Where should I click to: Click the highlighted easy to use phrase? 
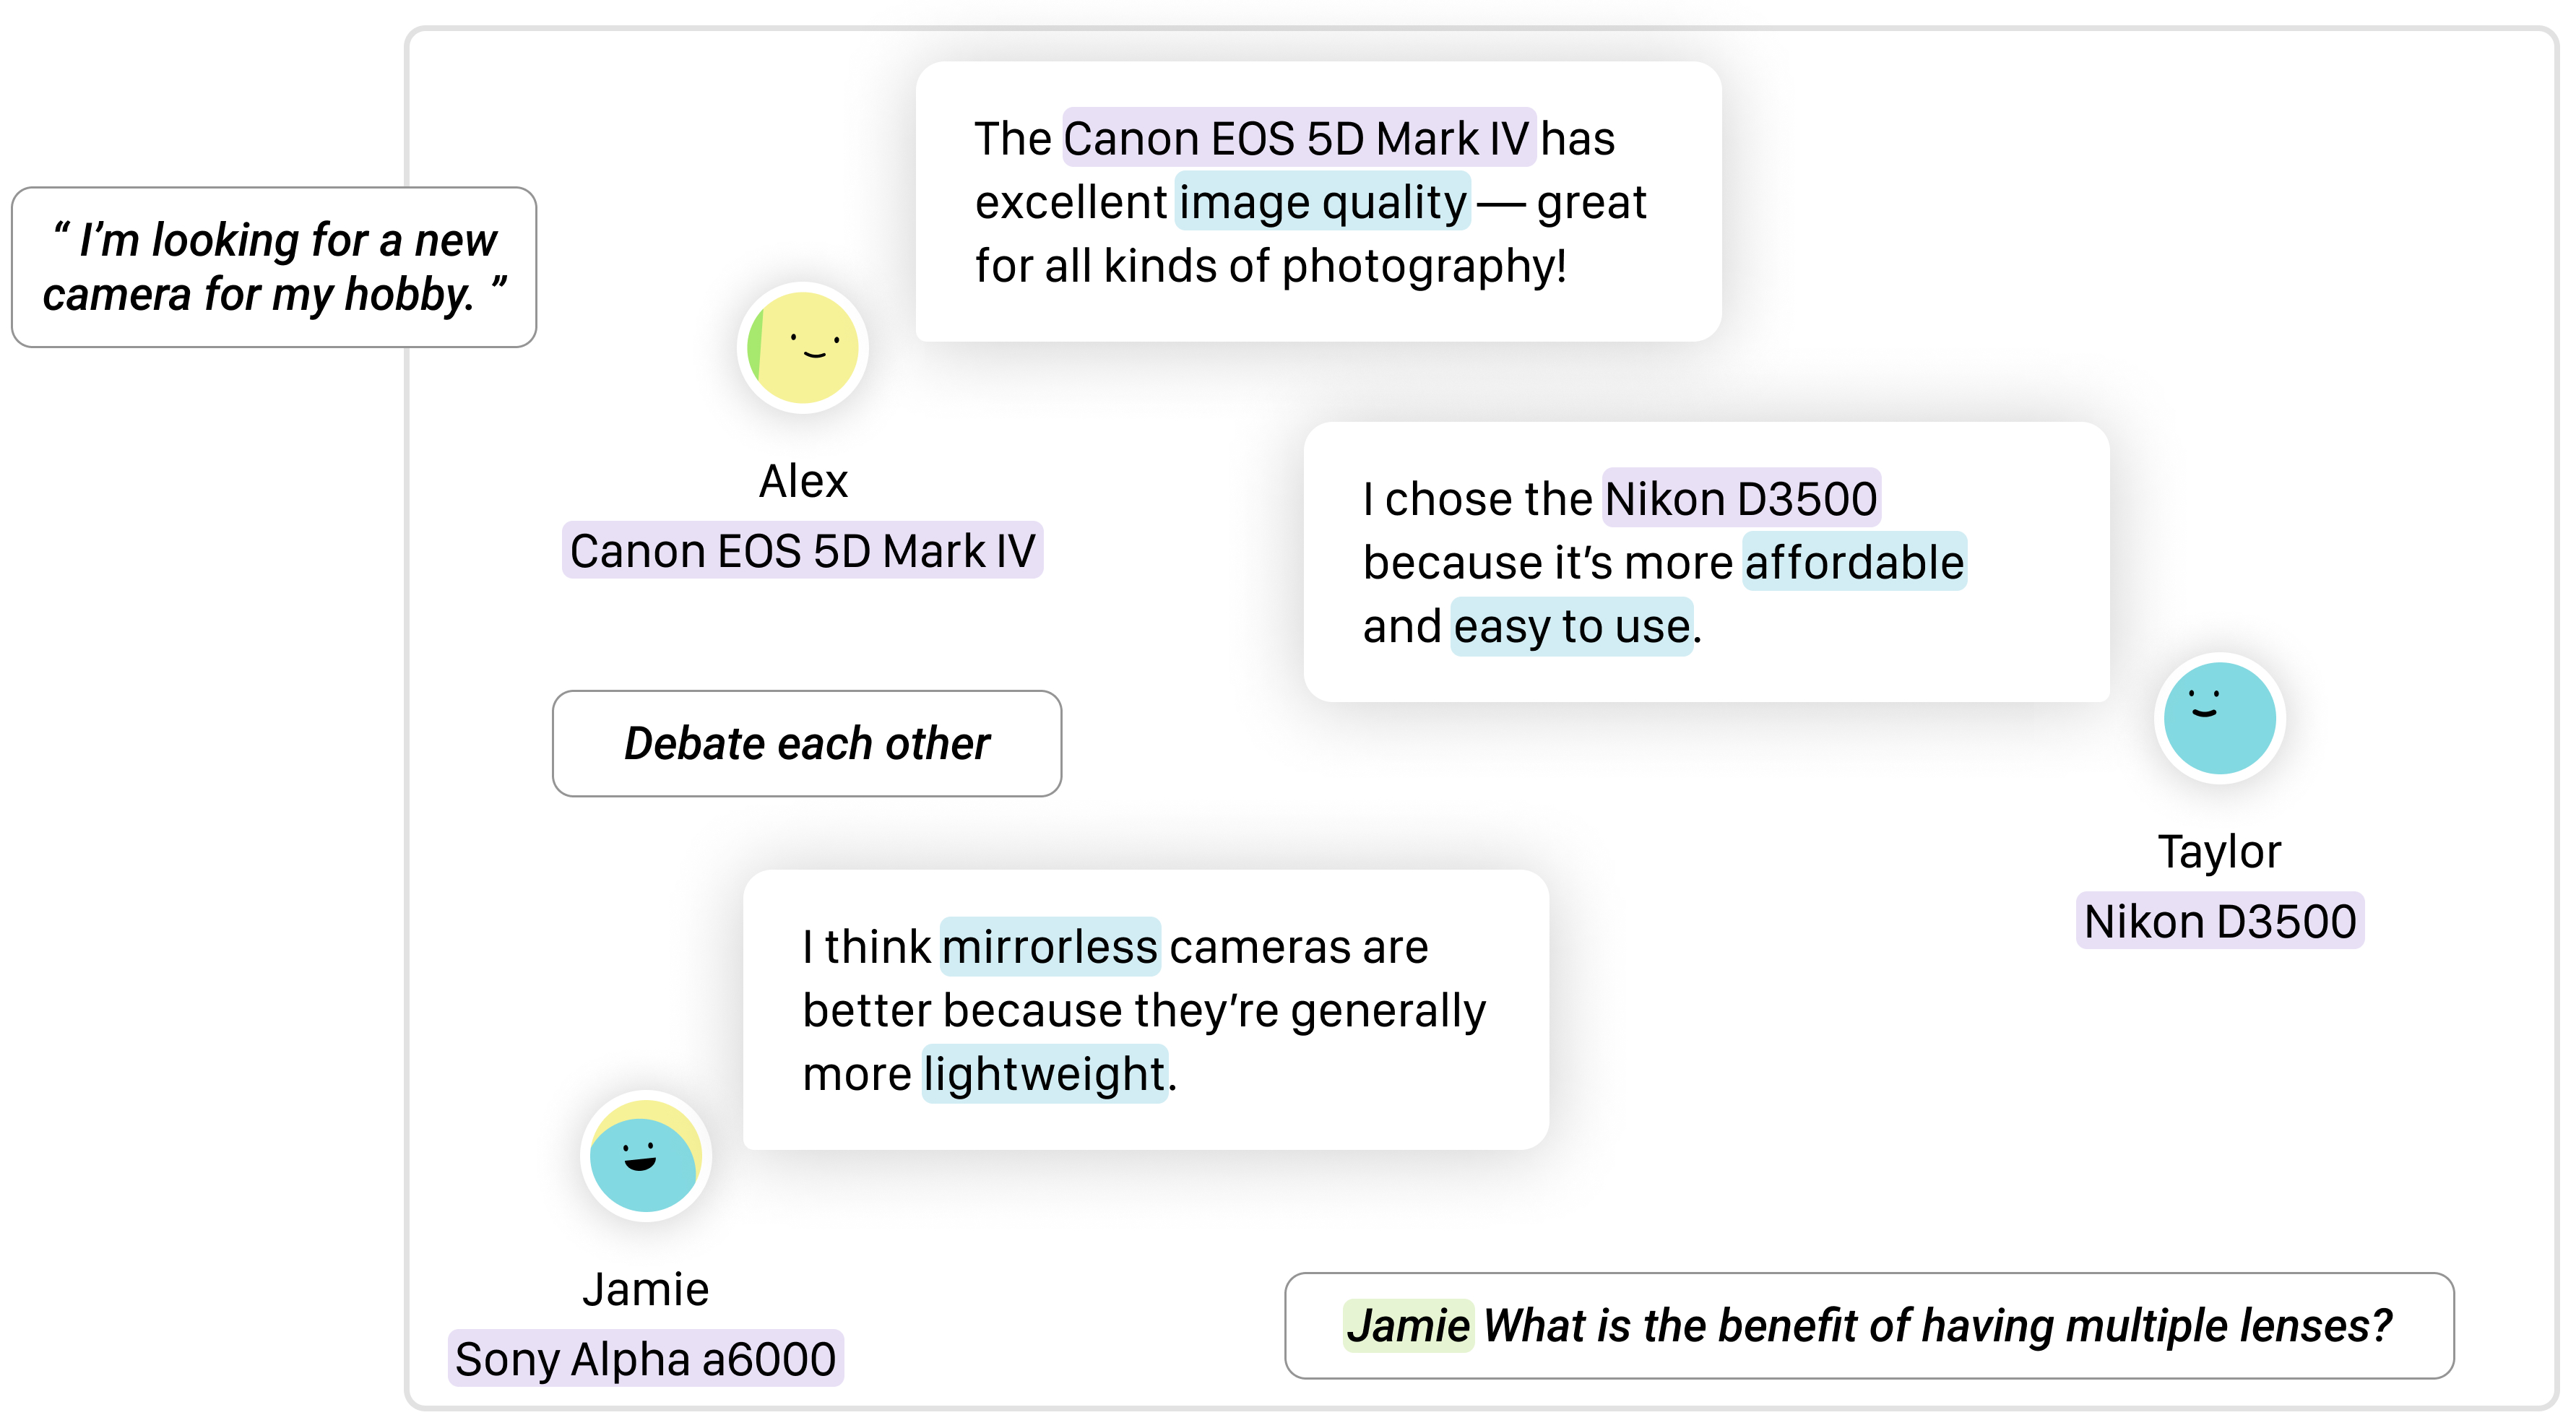point(1571,626)
